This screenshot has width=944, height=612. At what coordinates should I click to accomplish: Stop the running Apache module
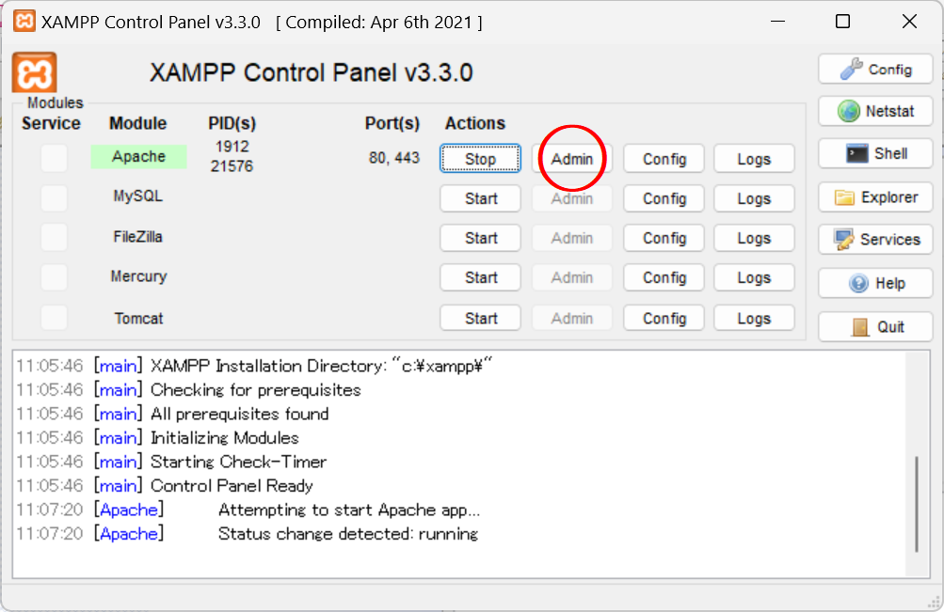point(480,159)
